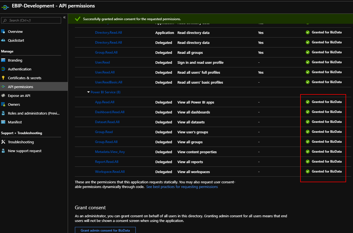Click the Manifest icon

pyautogui.click(x=3, y=122)
